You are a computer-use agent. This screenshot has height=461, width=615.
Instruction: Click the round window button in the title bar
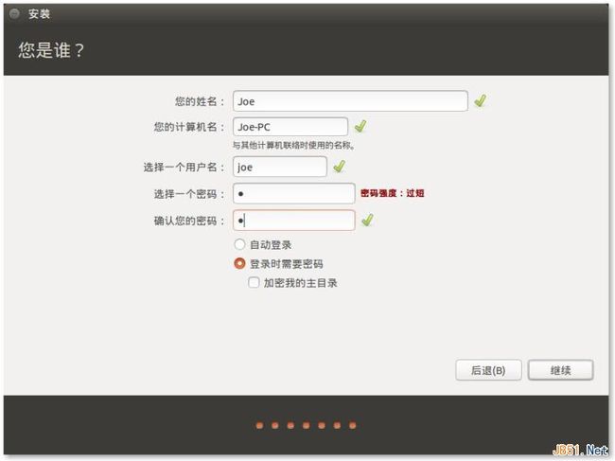(x=16, y=15)
